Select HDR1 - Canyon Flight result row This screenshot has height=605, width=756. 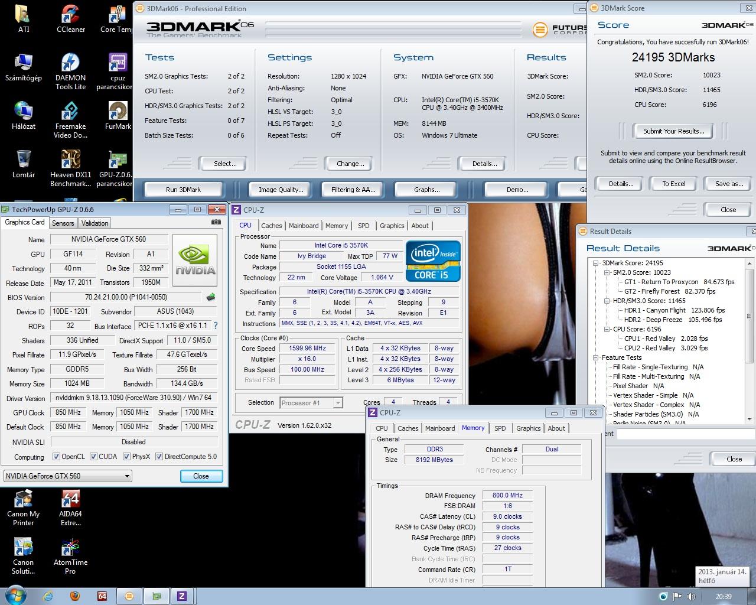click(x=674, y=310)
